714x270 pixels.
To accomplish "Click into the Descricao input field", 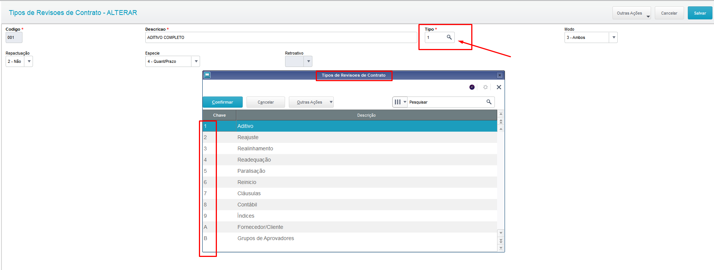I will [281, 37].
